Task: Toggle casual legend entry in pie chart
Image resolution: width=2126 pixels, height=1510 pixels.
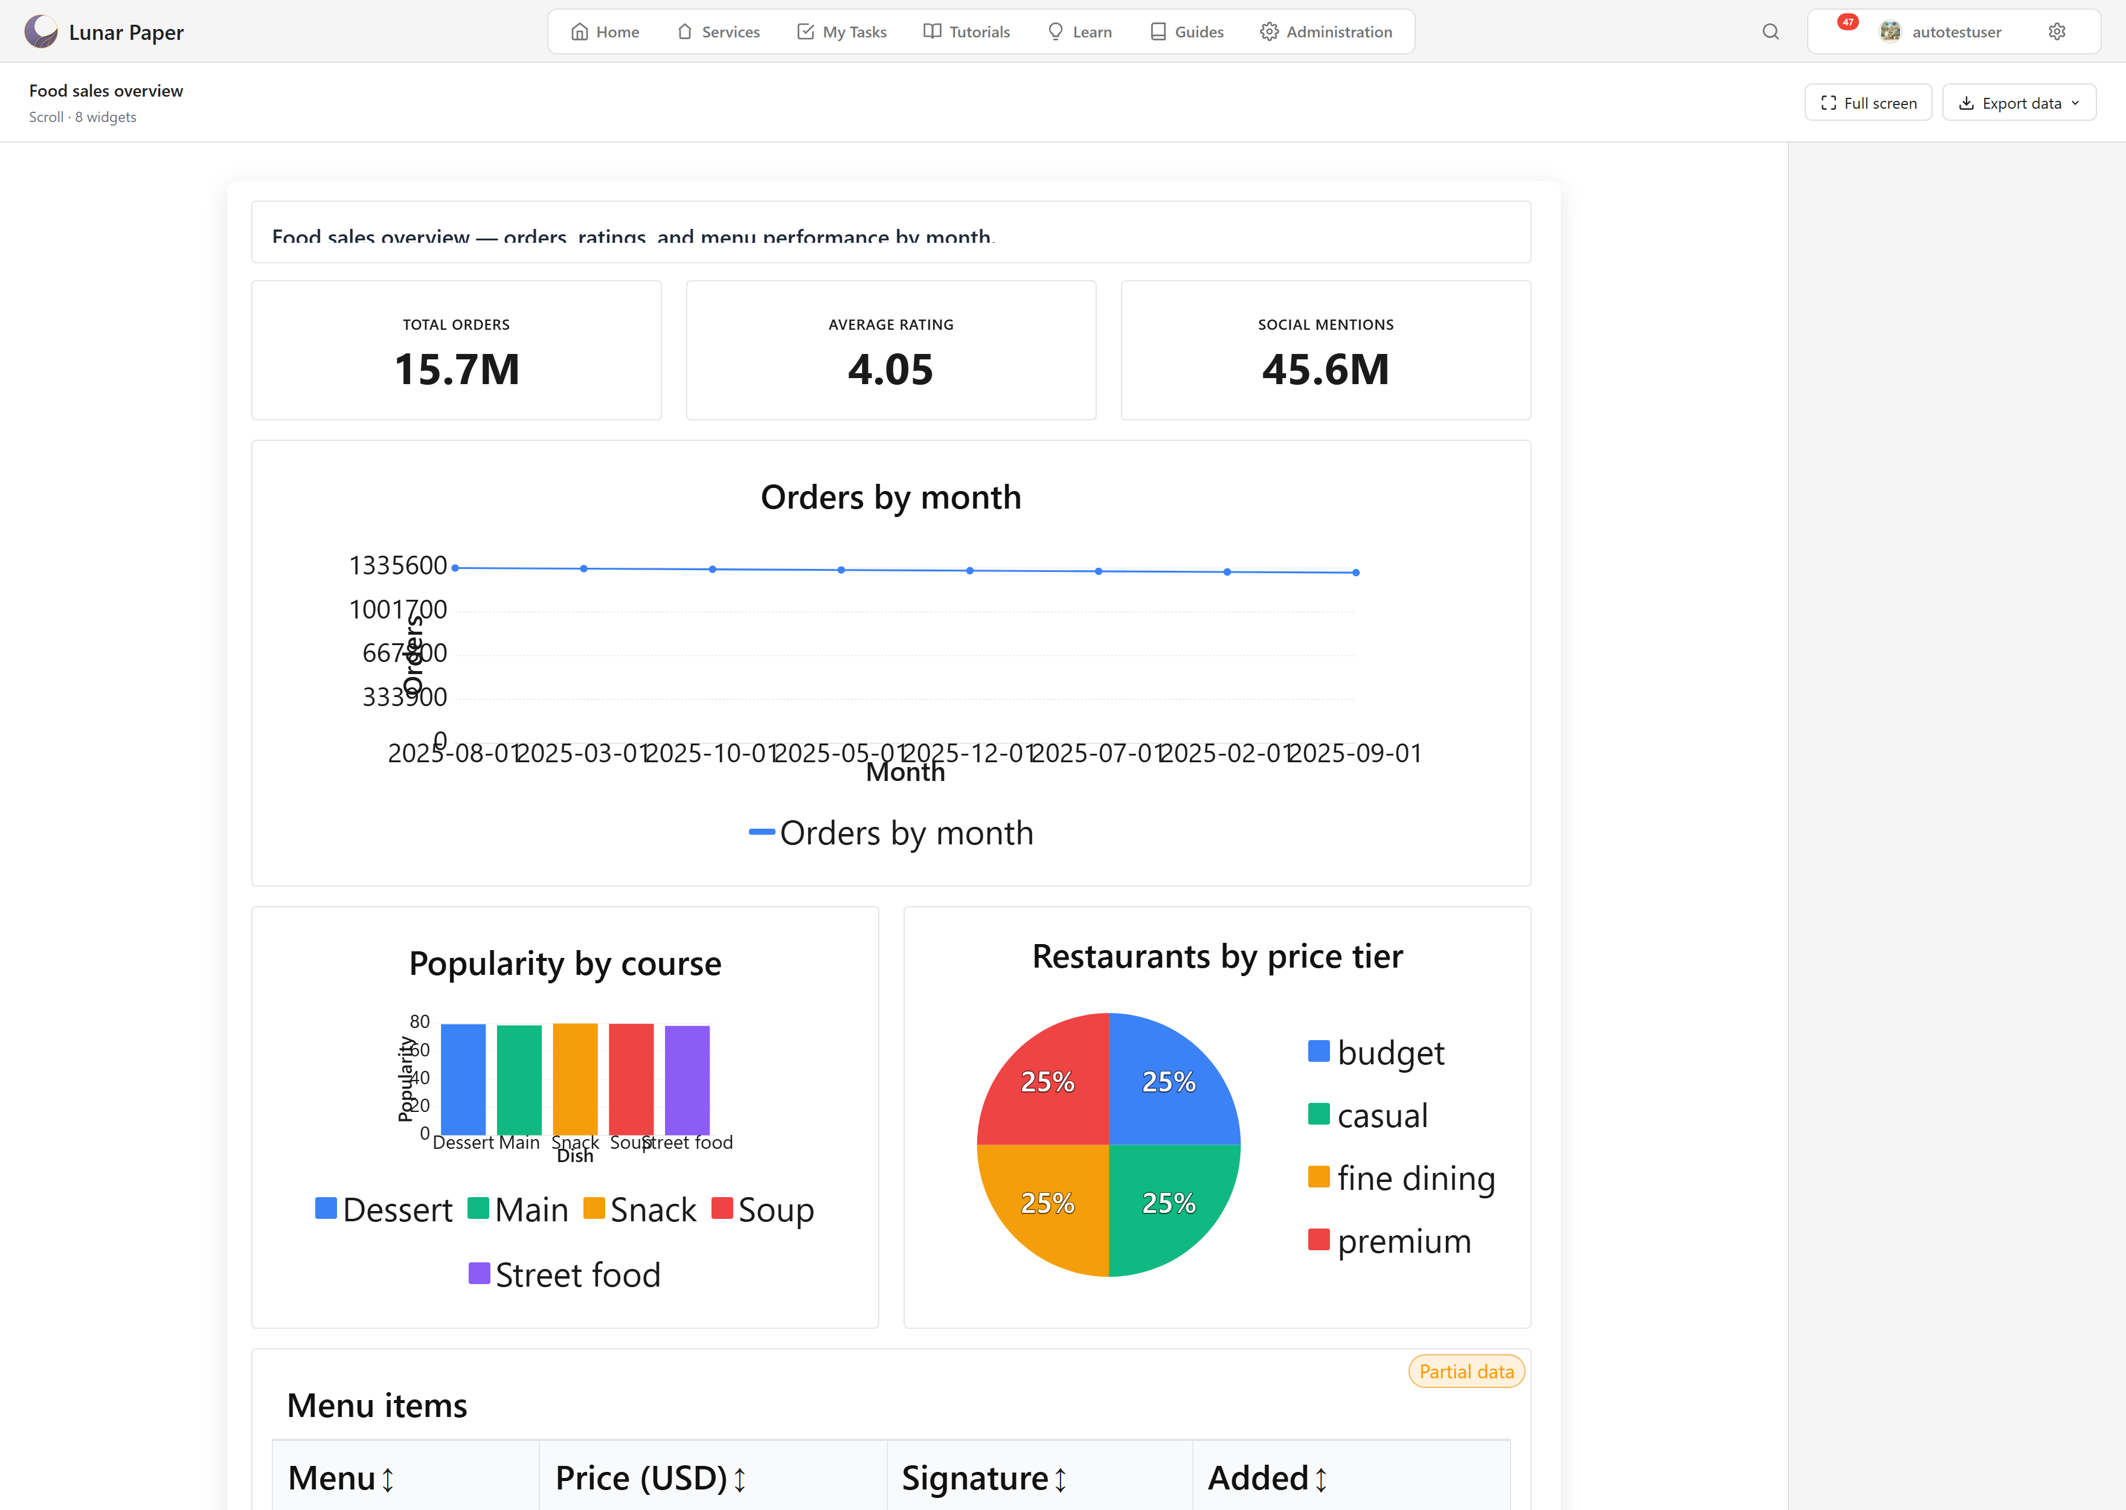Action: coord(1369,1115)
